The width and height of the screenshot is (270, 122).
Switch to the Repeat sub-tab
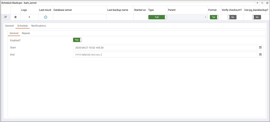point(26,33)
